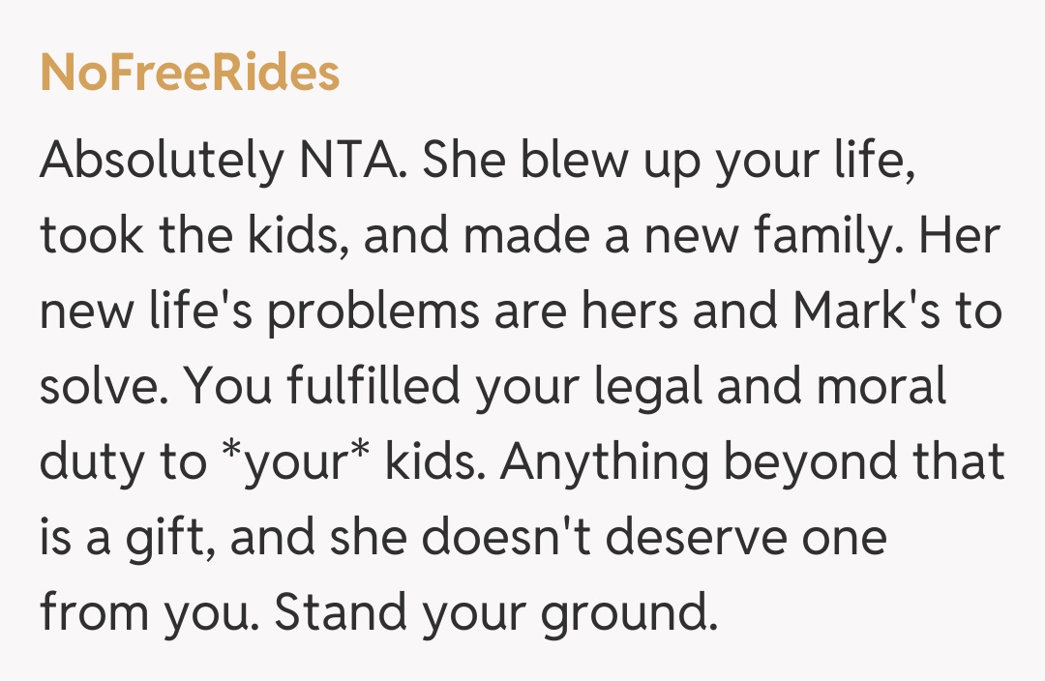The image size is (1045, 681).
Task: Click the name "Mark's" in the comment
Action: click(865, 313)
